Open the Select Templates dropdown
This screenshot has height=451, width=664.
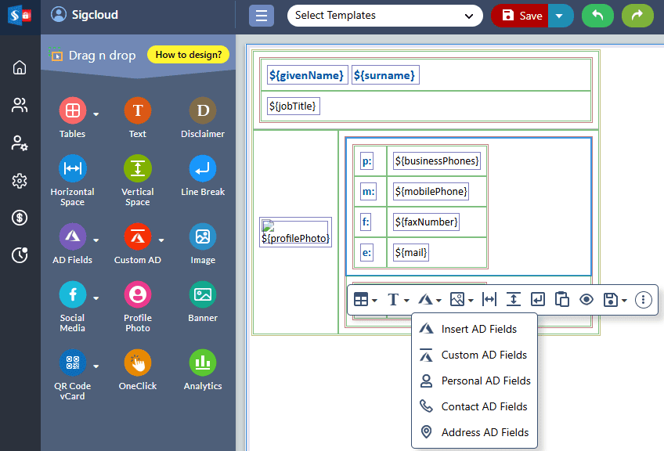point(384,16)
